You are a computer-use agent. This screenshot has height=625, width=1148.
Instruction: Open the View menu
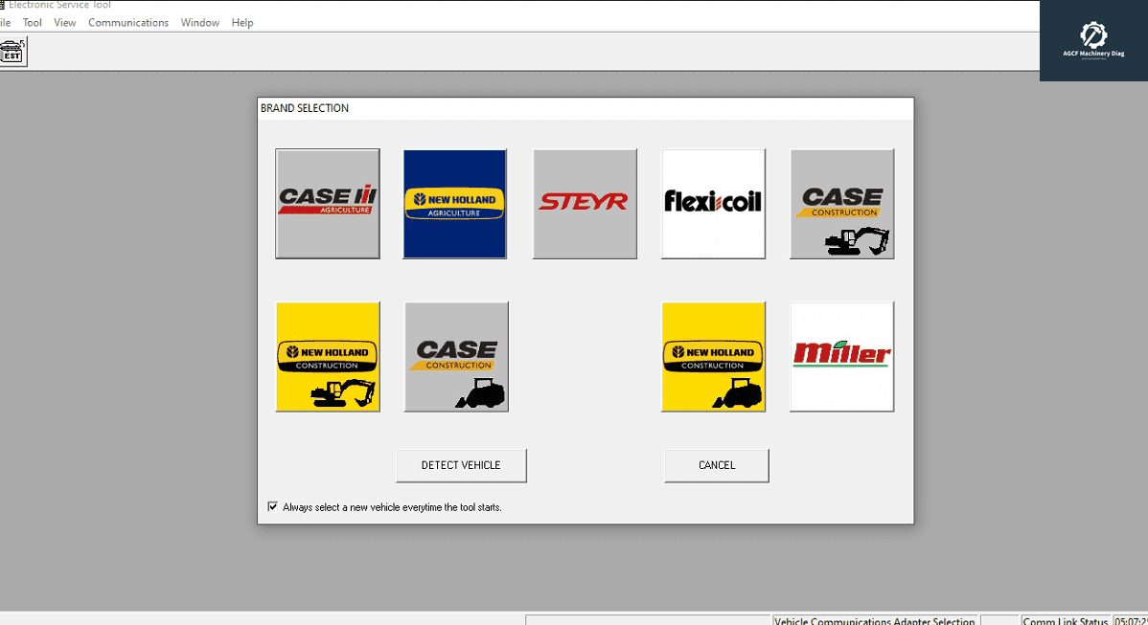[65, 23]
